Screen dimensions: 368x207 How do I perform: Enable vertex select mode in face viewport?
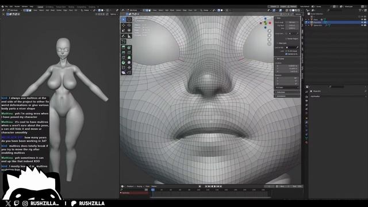(x=144, y=10)
